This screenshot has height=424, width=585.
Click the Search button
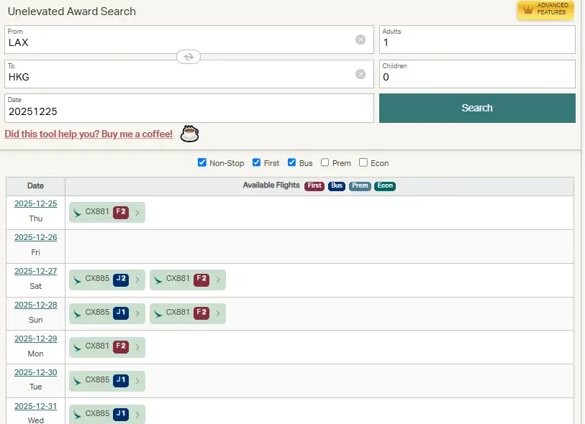[477, 108]
